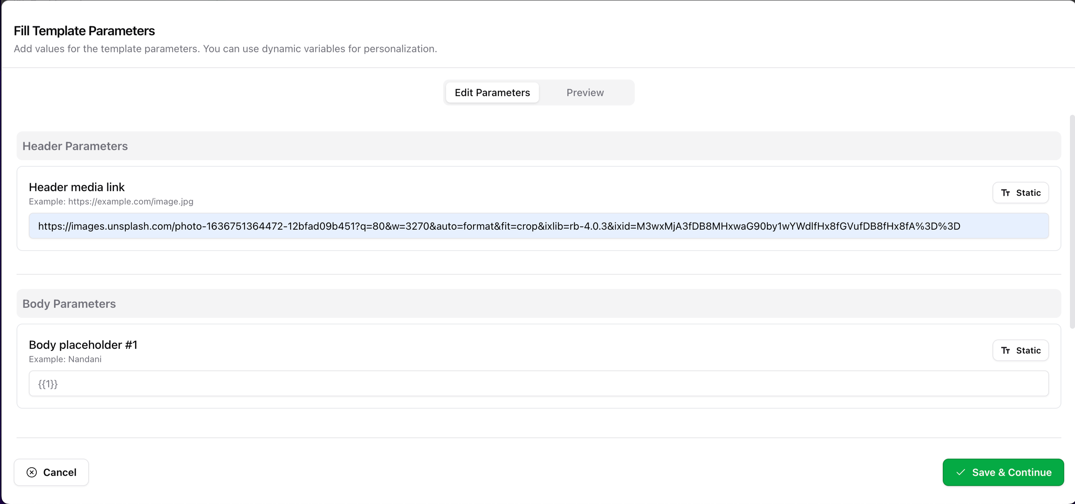Click the Header media link label
Viewport: 1075px width, 504px height.
[x=77, y=187]
